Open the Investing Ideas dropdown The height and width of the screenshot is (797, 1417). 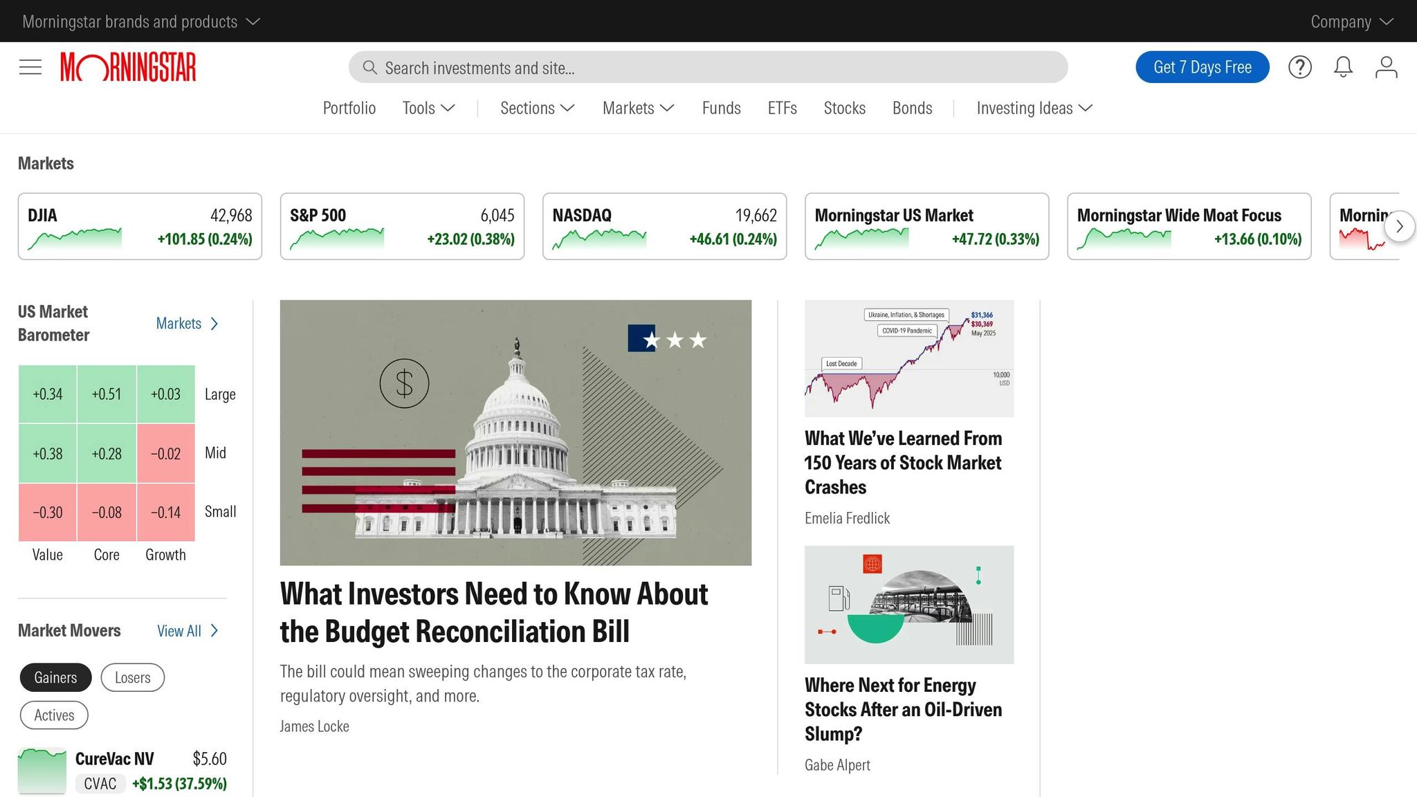tap(1034, 108)
